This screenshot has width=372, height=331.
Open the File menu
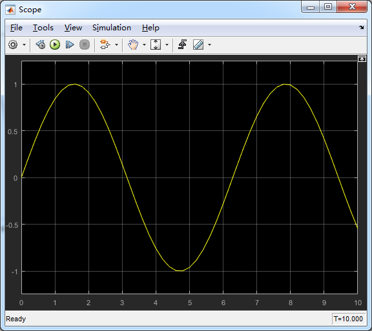coord(16,28)
